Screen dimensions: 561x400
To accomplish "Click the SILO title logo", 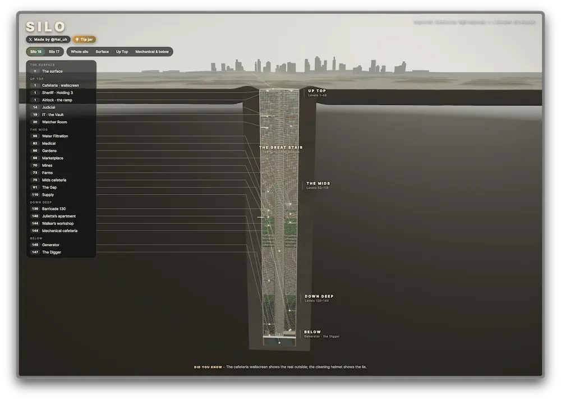I will pyautogui.click(x=46, y=27).
